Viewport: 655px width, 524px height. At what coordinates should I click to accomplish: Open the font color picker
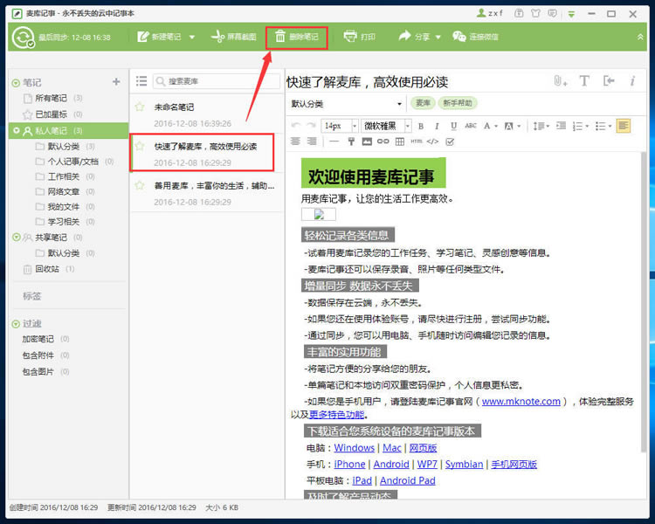(486, 127)
